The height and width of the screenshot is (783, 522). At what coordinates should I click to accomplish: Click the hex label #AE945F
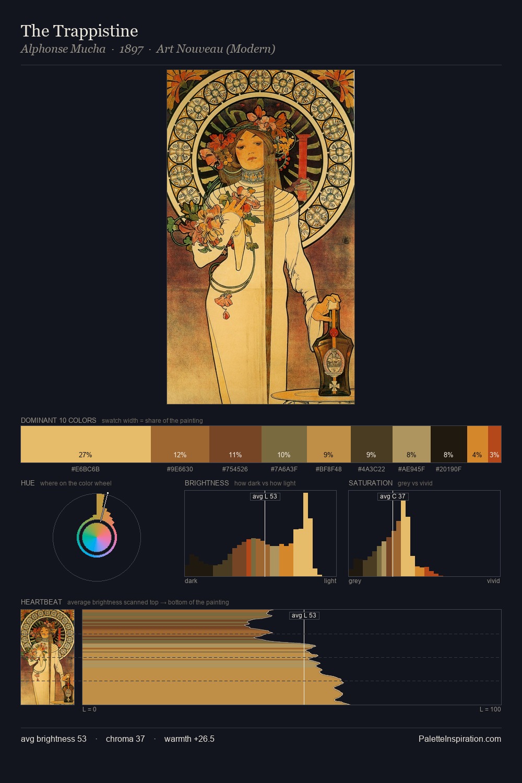[411, 469]
